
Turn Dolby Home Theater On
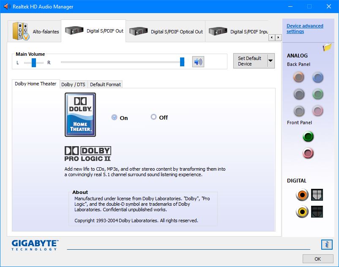[114, 117]
